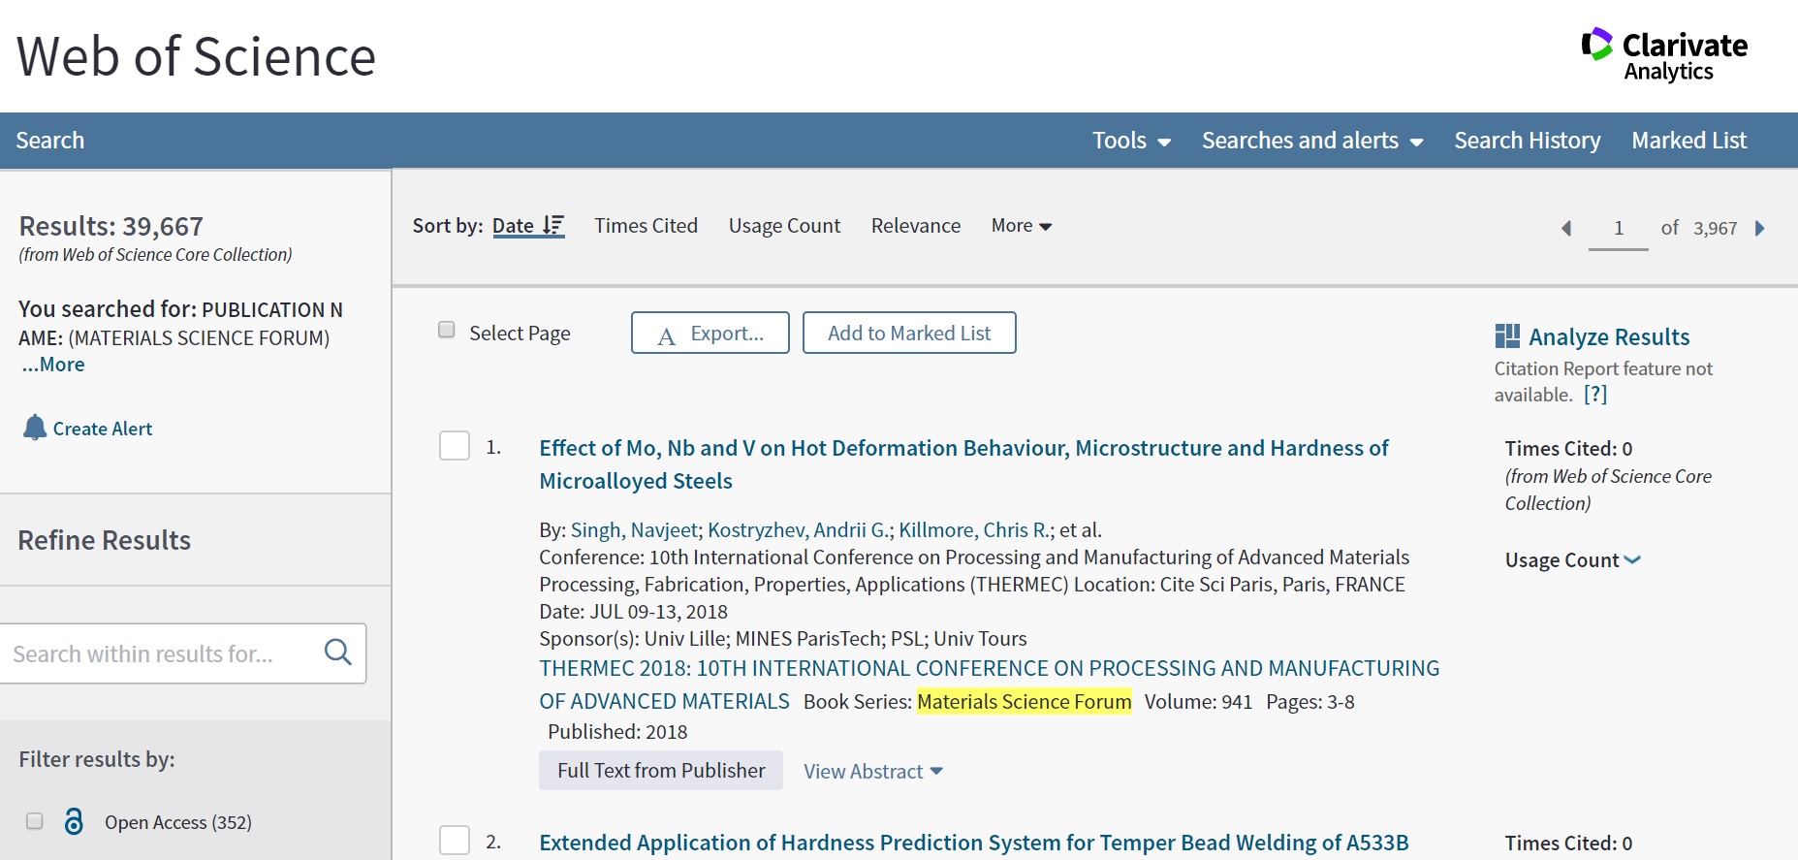Click the Open Access lock icon
This screenshot has width=1798, height=860.
click(x=74, y=821)
